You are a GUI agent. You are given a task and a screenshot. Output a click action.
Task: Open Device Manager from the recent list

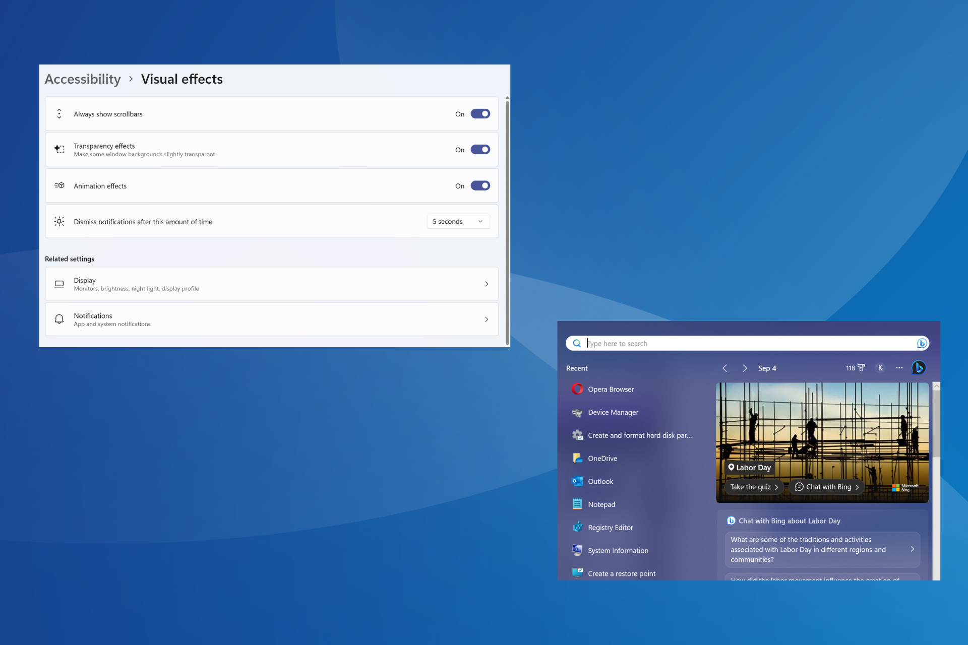pos(613,412)
